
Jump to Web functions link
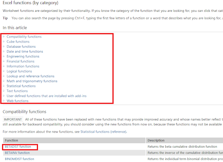[17, 101]
